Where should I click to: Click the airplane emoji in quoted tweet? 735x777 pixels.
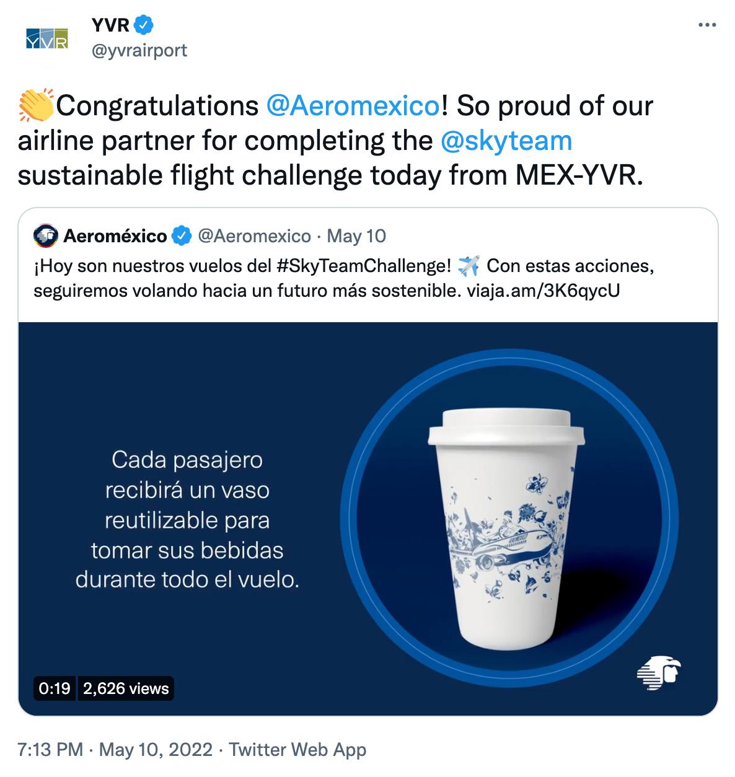(468, 266)
